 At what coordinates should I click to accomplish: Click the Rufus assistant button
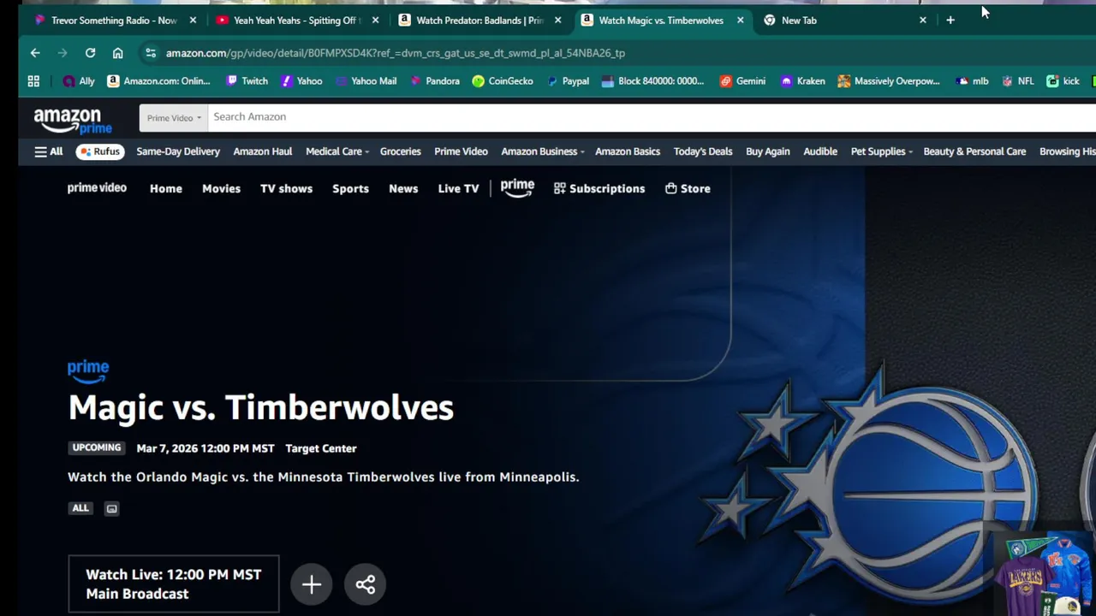click(100, 151)
